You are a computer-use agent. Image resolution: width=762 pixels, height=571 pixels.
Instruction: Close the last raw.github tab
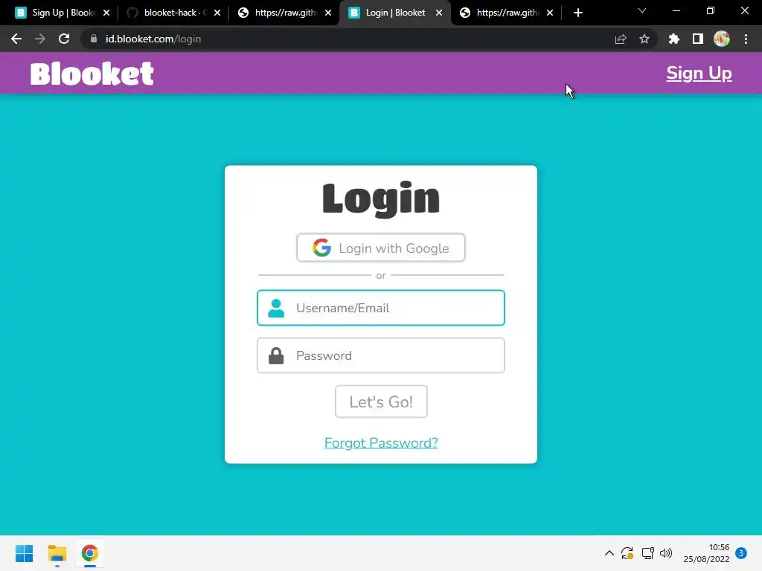point(550,13)
